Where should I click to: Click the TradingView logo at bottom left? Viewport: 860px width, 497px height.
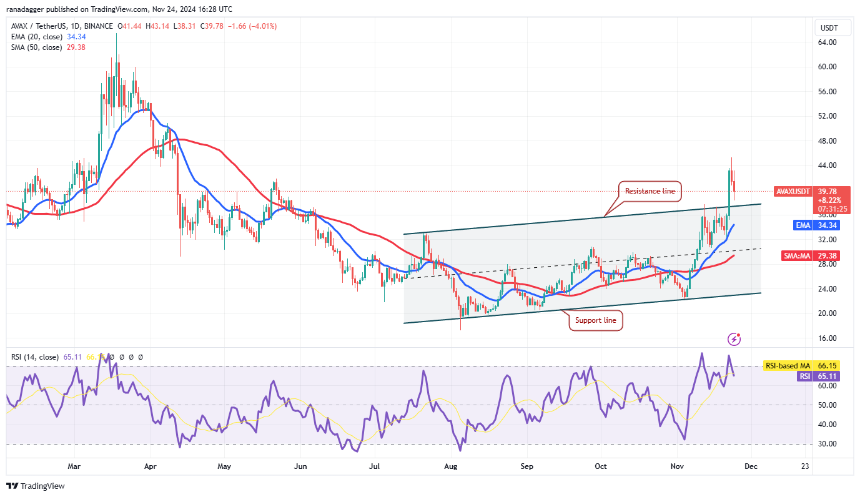(36, 486)
